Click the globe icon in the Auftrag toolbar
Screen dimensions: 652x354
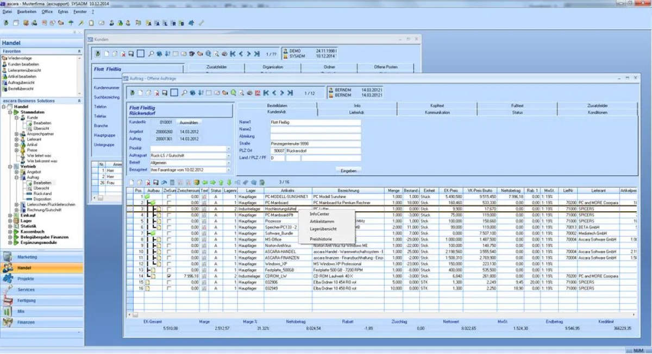point(192,92)
